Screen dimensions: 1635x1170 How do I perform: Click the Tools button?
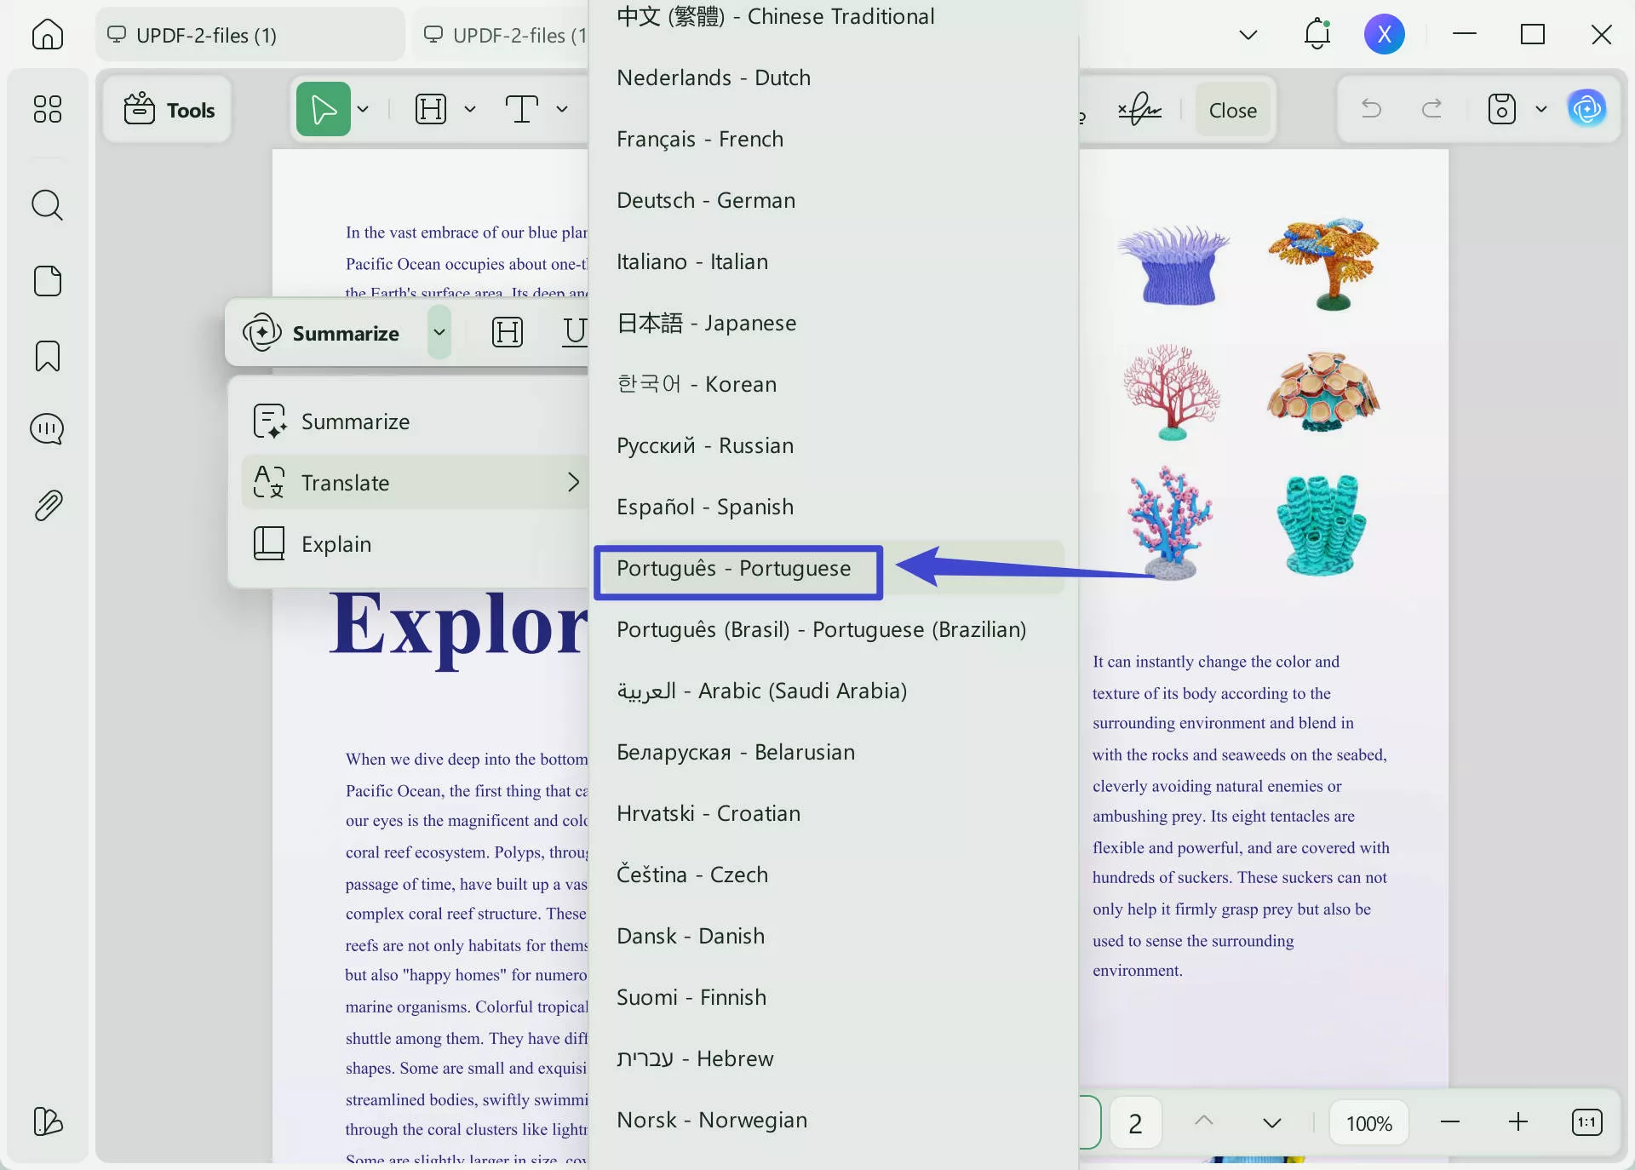pos(169,110)
